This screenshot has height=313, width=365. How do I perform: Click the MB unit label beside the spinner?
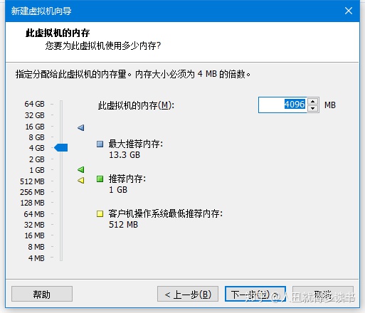[x=330, y=105]
